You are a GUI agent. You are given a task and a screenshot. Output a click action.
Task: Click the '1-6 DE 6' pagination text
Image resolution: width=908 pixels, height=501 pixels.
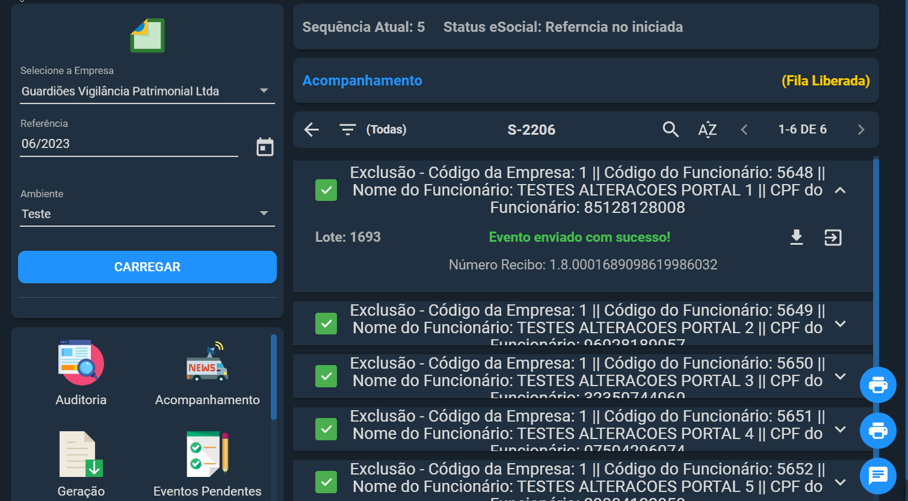point(802,129)
